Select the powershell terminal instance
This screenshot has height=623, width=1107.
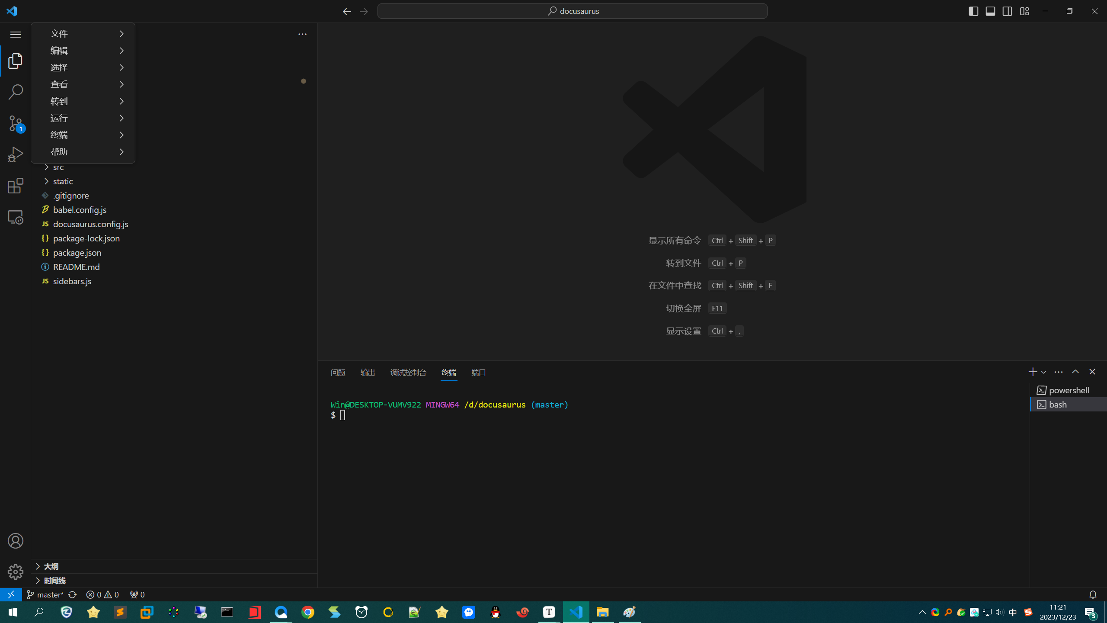tap(1068, 390)
